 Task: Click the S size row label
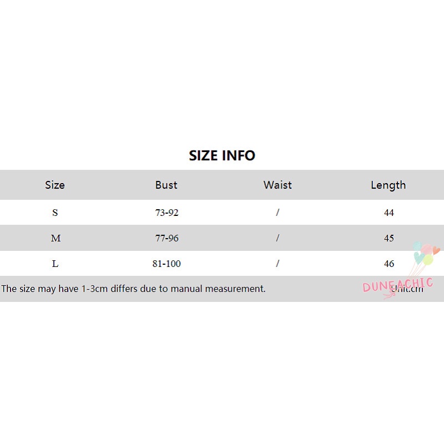point(55,213)
